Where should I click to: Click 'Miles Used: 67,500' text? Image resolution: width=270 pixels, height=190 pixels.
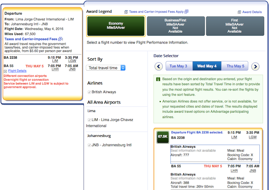point(20,34)
